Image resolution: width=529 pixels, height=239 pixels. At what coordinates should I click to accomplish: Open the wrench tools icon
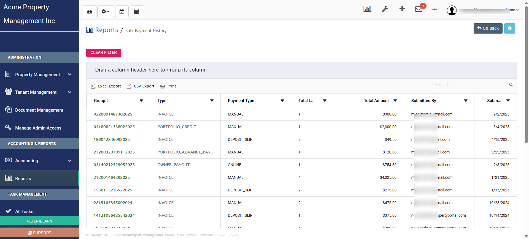(x=385, y=9)
